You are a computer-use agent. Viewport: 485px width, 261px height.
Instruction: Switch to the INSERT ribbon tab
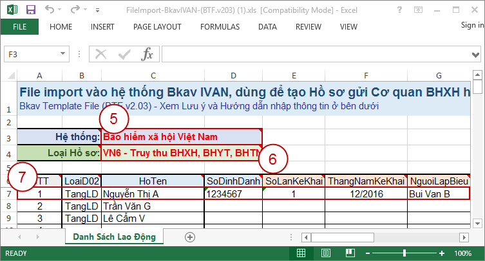coord(102,27)
